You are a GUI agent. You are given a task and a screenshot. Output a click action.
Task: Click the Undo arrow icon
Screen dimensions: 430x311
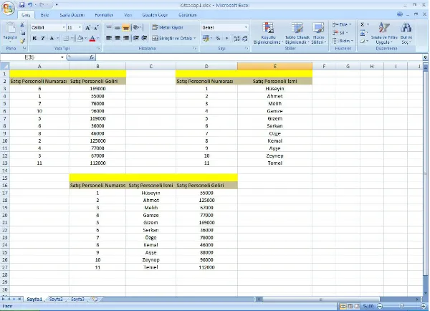click(30, 4)
